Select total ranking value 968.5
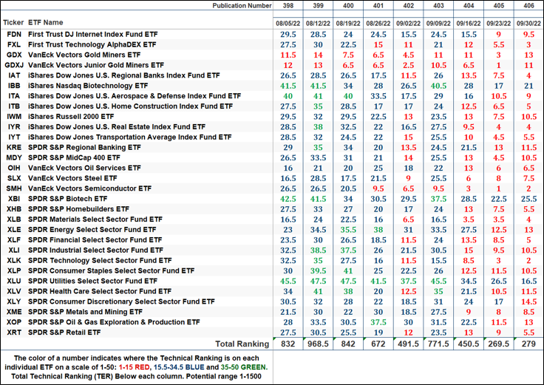The height and width of the screenshot is (385, 544). 318,344
